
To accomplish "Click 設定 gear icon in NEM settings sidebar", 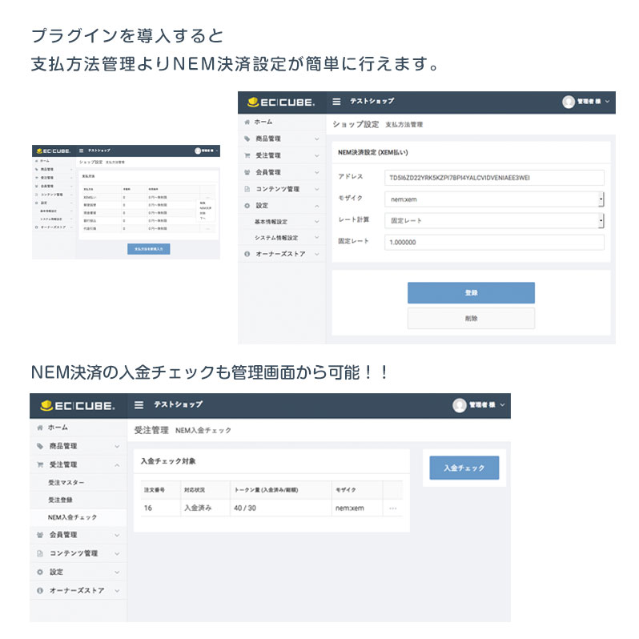I will point(247,205).
